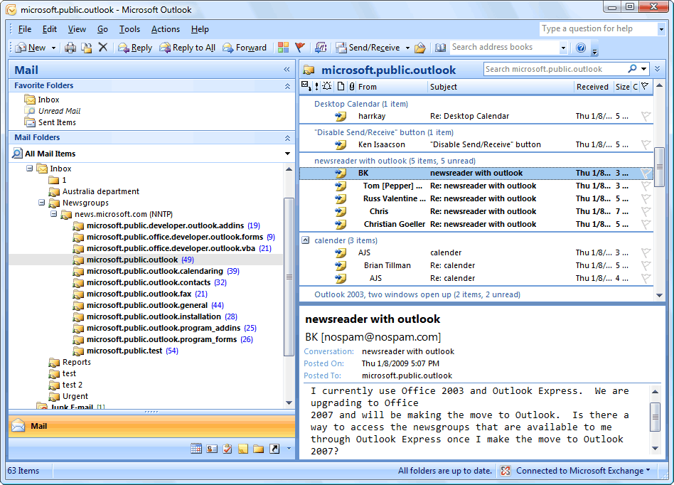Open the All Mail Items dropdown
Viewport: 674px width, 485px height.
287,154
